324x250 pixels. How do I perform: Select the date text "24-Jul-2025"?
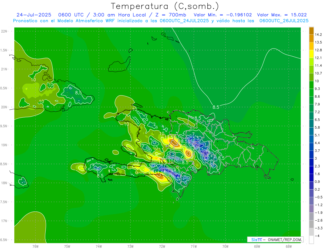click(34, 15)
